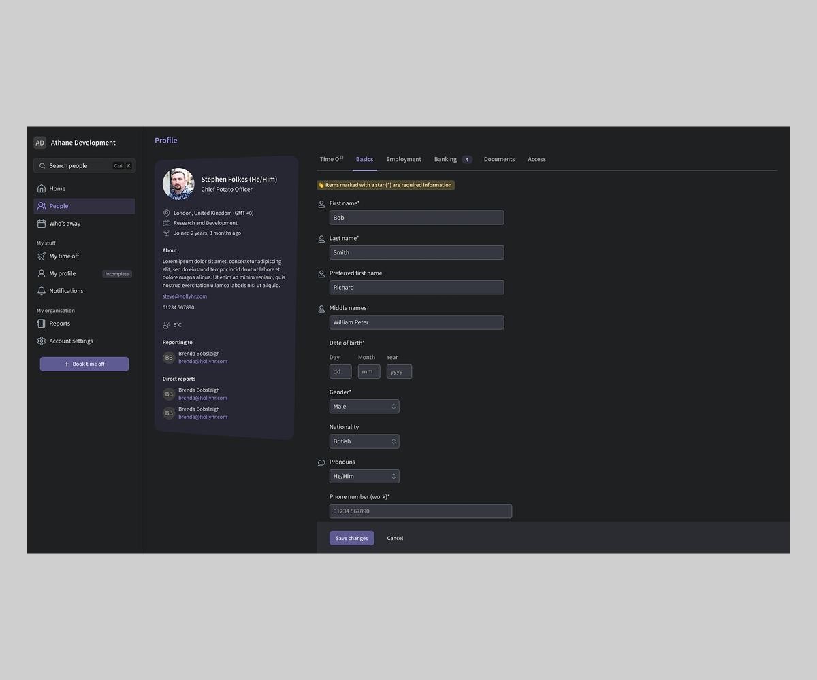Open Account settings gear icon
The height and width of the screenshot is (680, 817).
[42, 341]
